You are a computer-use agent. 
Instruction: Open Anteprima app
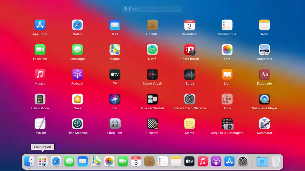[264, 50]
